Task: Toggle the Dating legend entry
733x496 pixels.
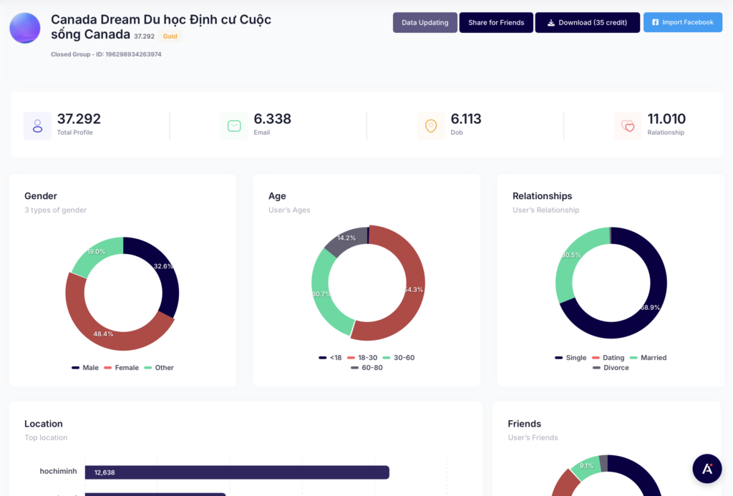Action: coord(608,358)
